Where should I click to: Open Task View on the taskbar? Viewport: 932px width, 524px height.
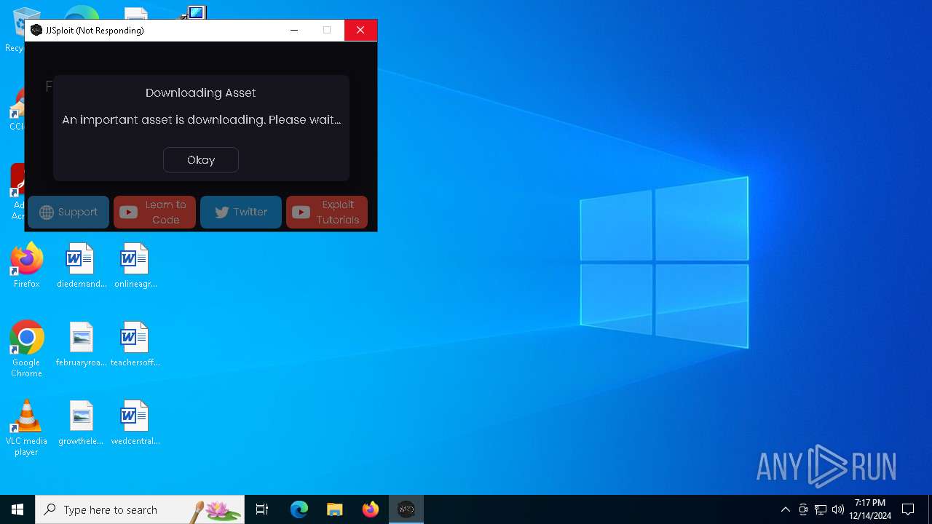click(262, 509)
